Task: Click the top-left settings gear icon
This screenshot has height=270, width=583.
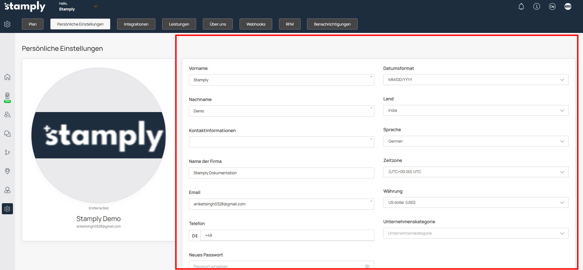Action: point(7,24)
